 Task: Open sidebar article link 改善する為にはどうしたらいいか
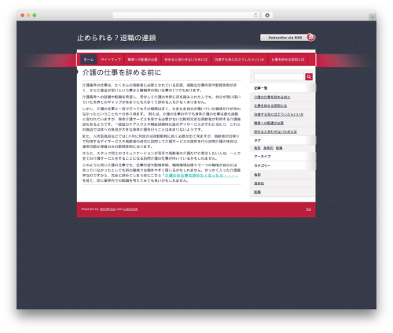pos(278,114)
